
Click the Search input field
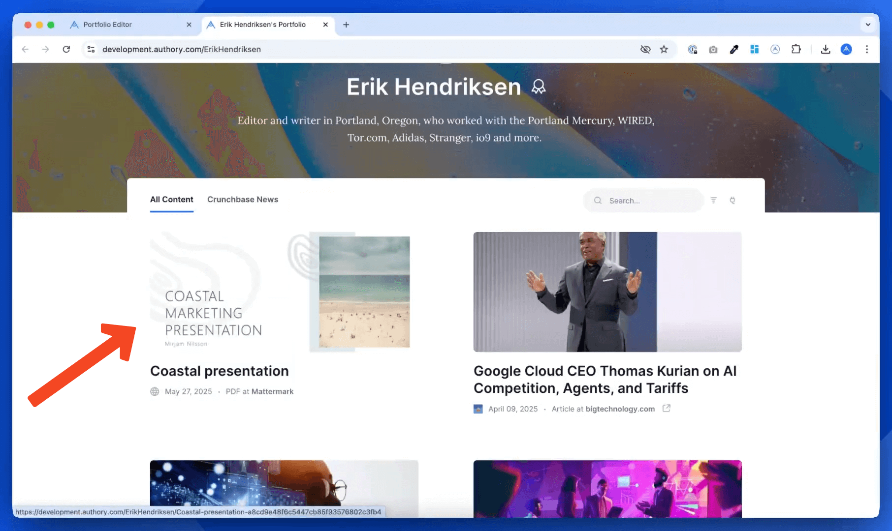[644, 201]
